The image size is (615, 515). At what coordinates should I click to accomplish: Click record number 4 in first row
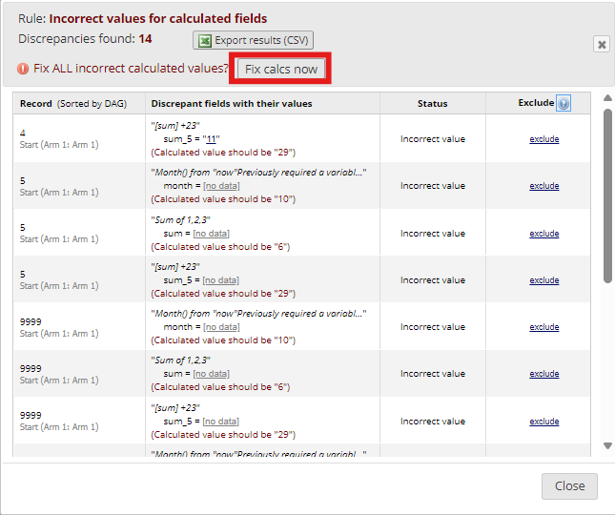point(22,133)
